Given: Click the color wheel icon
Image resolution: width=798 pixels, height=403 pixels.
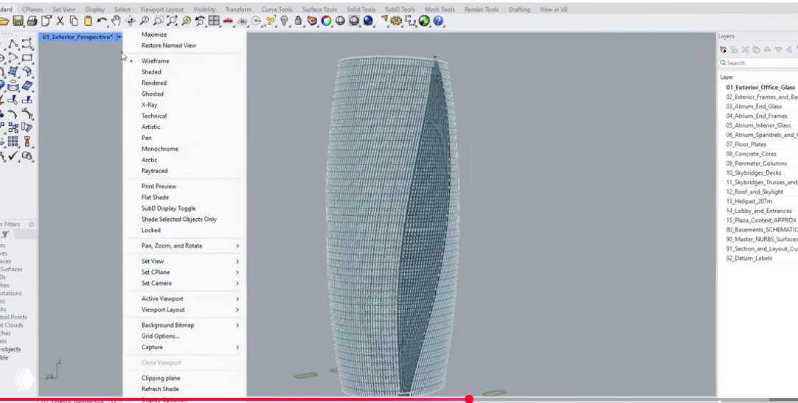Looking at the screenshot, I should (326, 21).
